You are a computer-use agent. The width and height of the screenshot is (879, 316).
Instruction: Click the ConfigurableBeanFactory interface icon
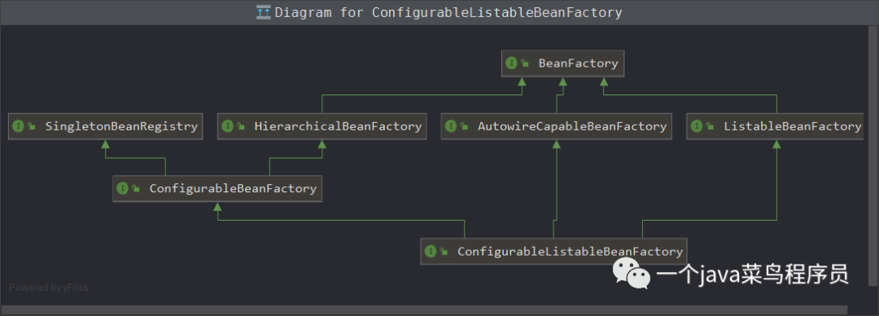coord(122,189)
